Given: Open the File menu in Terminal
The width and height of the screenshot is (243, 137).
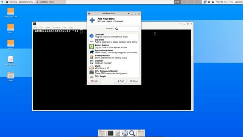Looking at the screenshot, I should click(36, 27).
